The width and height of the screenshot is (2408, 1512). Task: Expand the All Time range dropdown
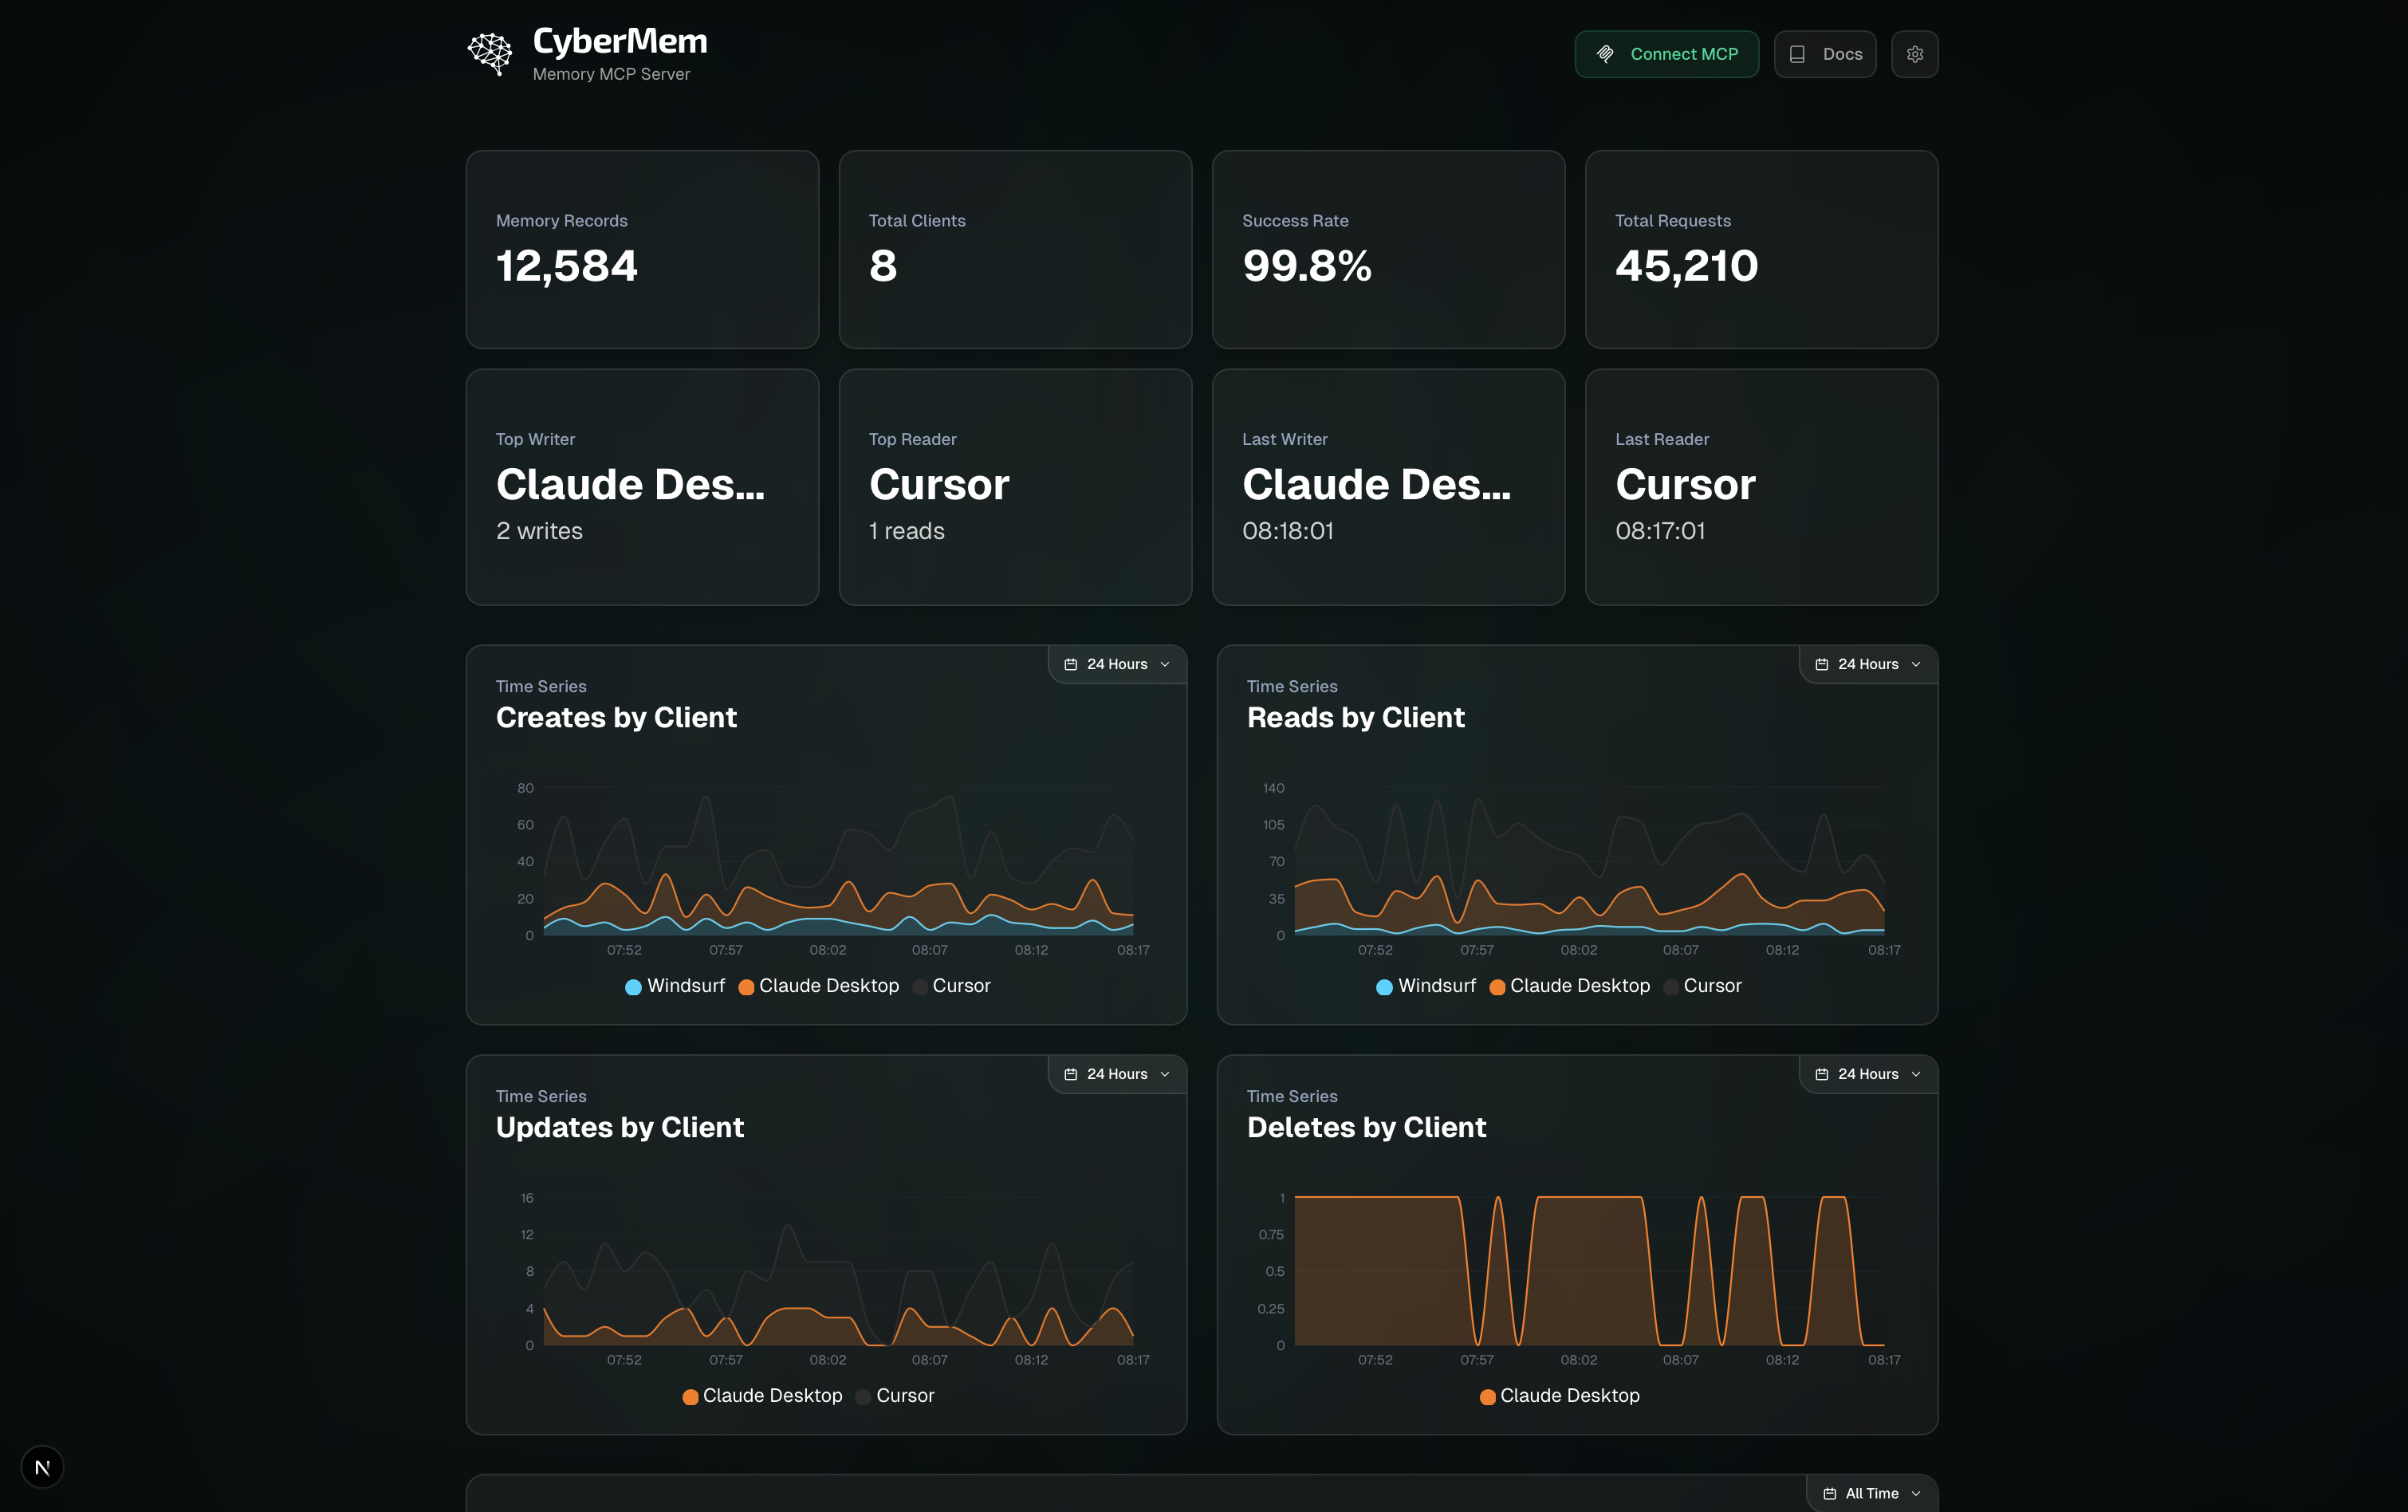[1872, 1493]
